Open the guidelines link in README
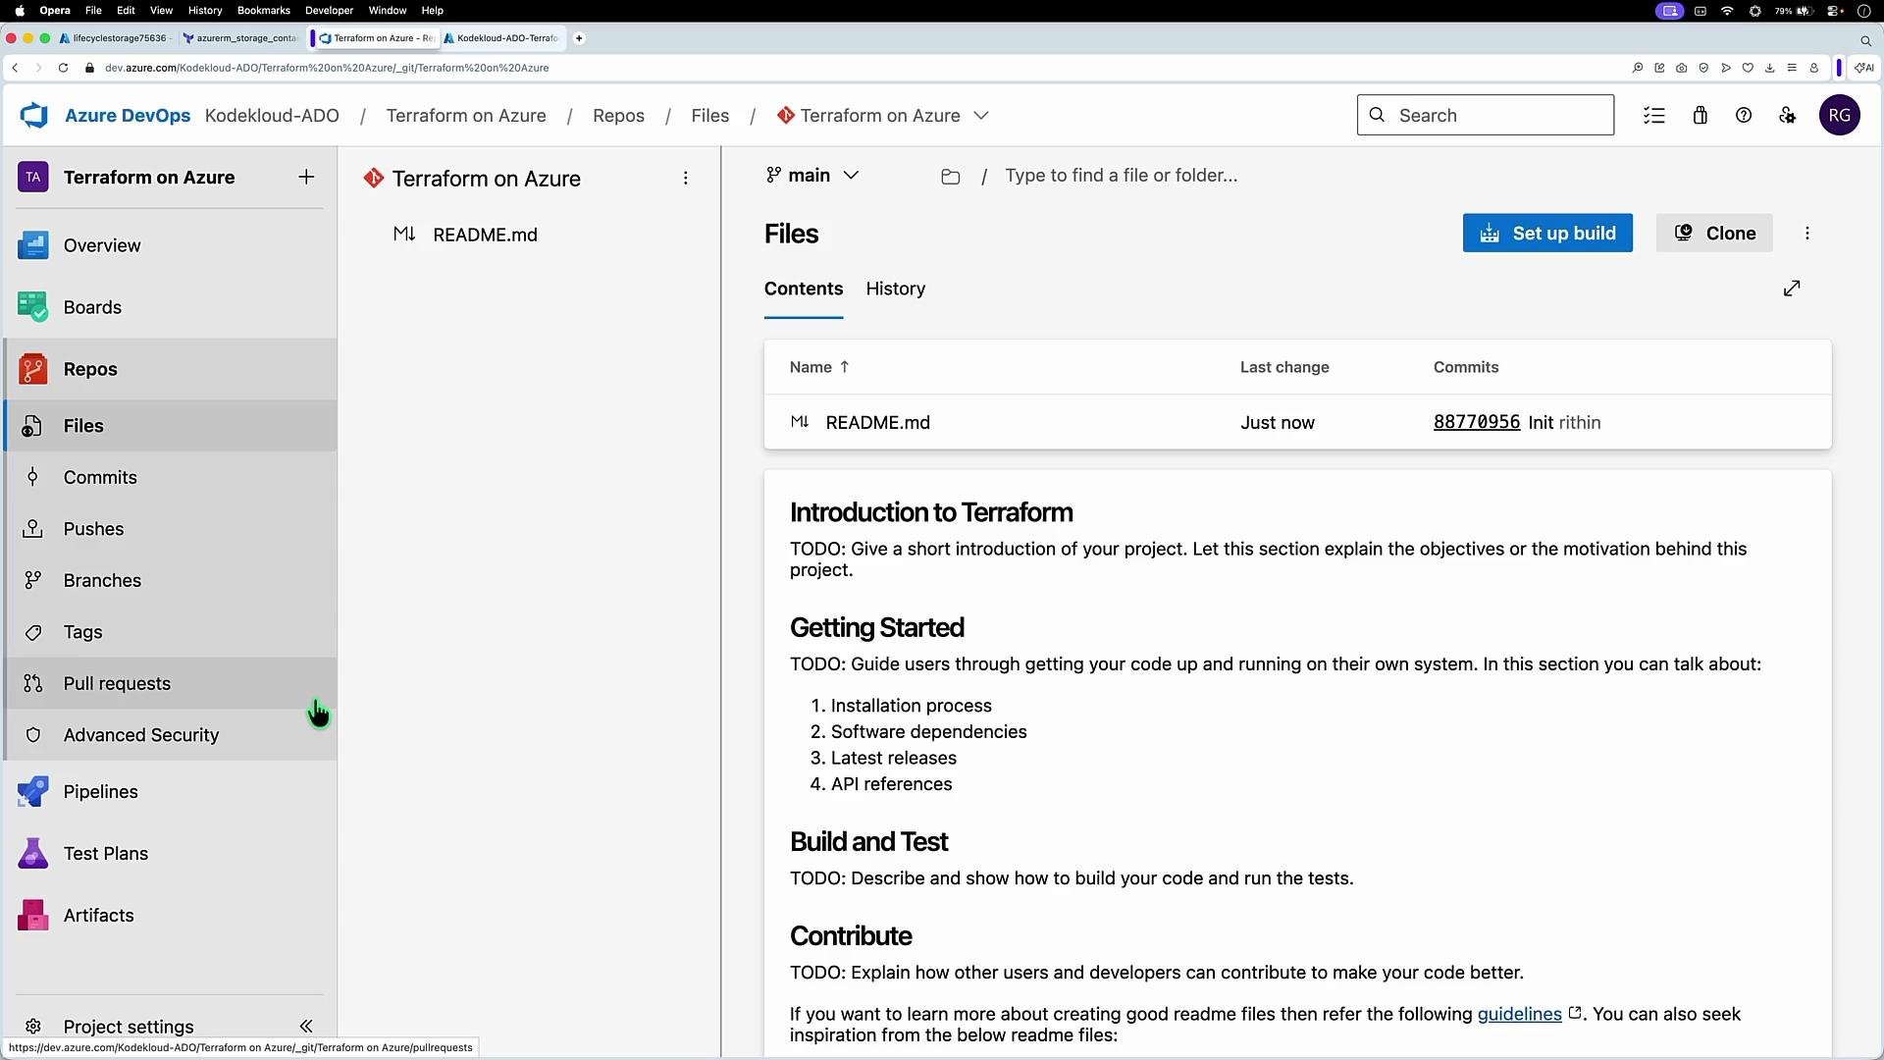The height and width of the screenshot is (1060, 1884). (1519, 1014)
